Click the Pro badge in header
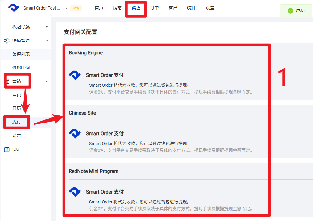 (76, 8)
